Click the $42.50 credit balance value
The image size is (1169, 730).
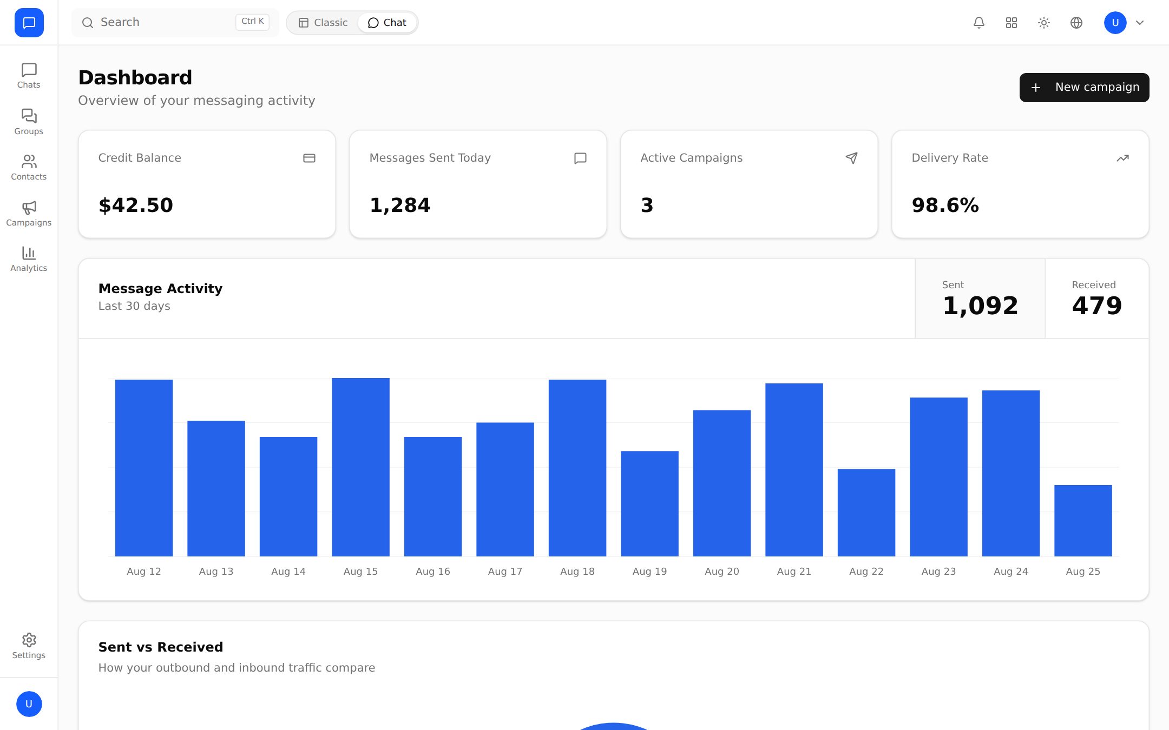[136, 205]
